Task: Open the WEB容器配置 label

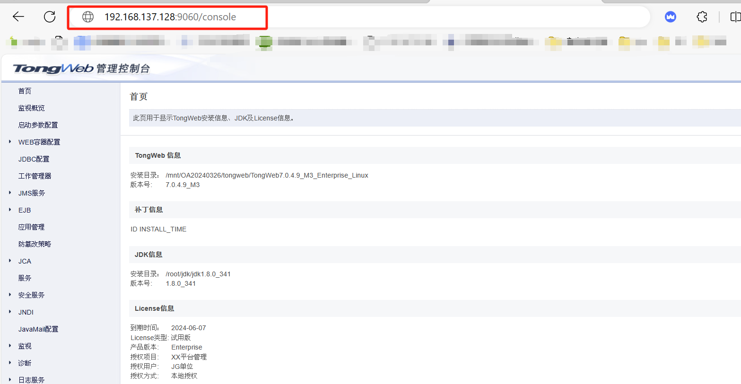Action: pos(39,142)
